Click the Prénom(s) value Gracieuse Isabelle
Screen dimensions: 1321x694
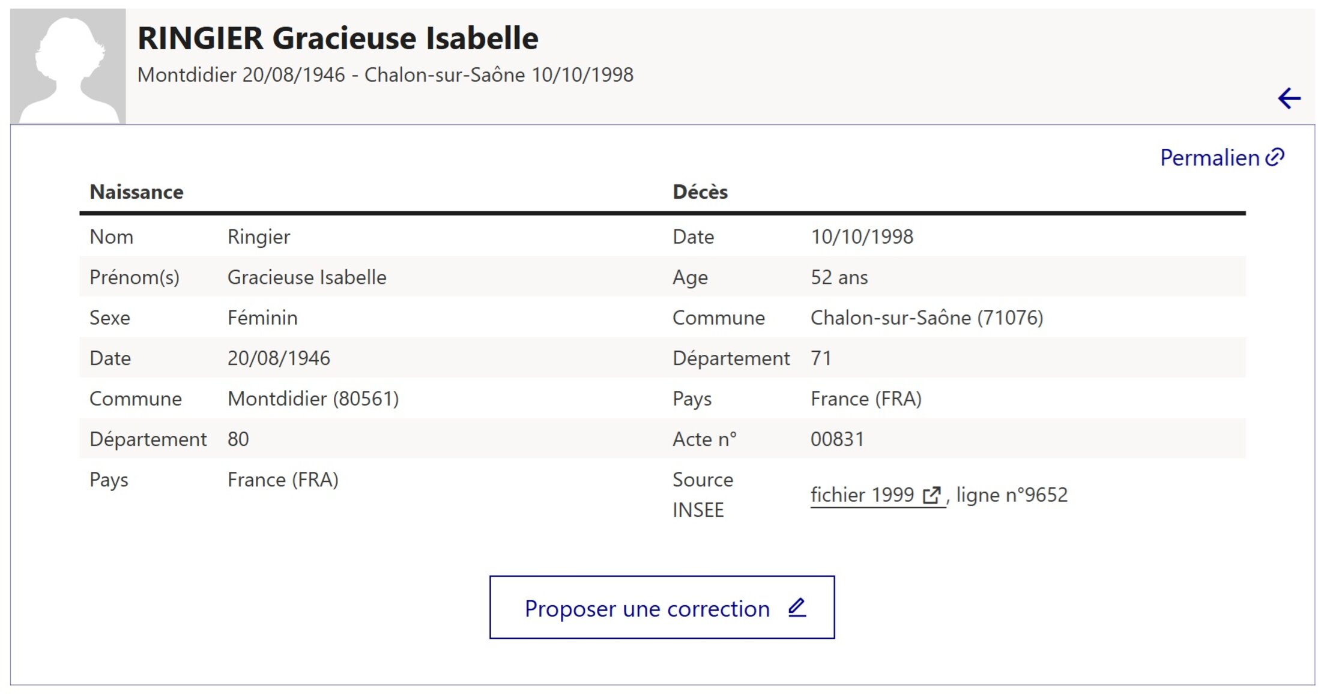click(307, 277)
